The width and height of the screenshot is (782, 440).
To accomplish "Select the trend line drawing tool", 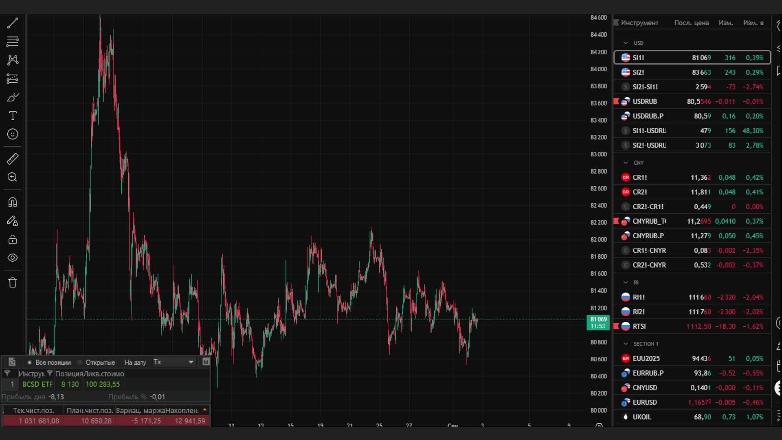I will point(13,23).
